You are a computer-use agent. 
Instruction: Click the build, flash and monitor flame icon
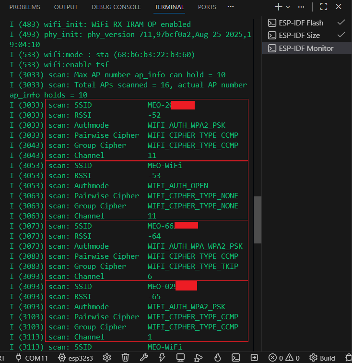pyautogui.click(x=217, y=358)
